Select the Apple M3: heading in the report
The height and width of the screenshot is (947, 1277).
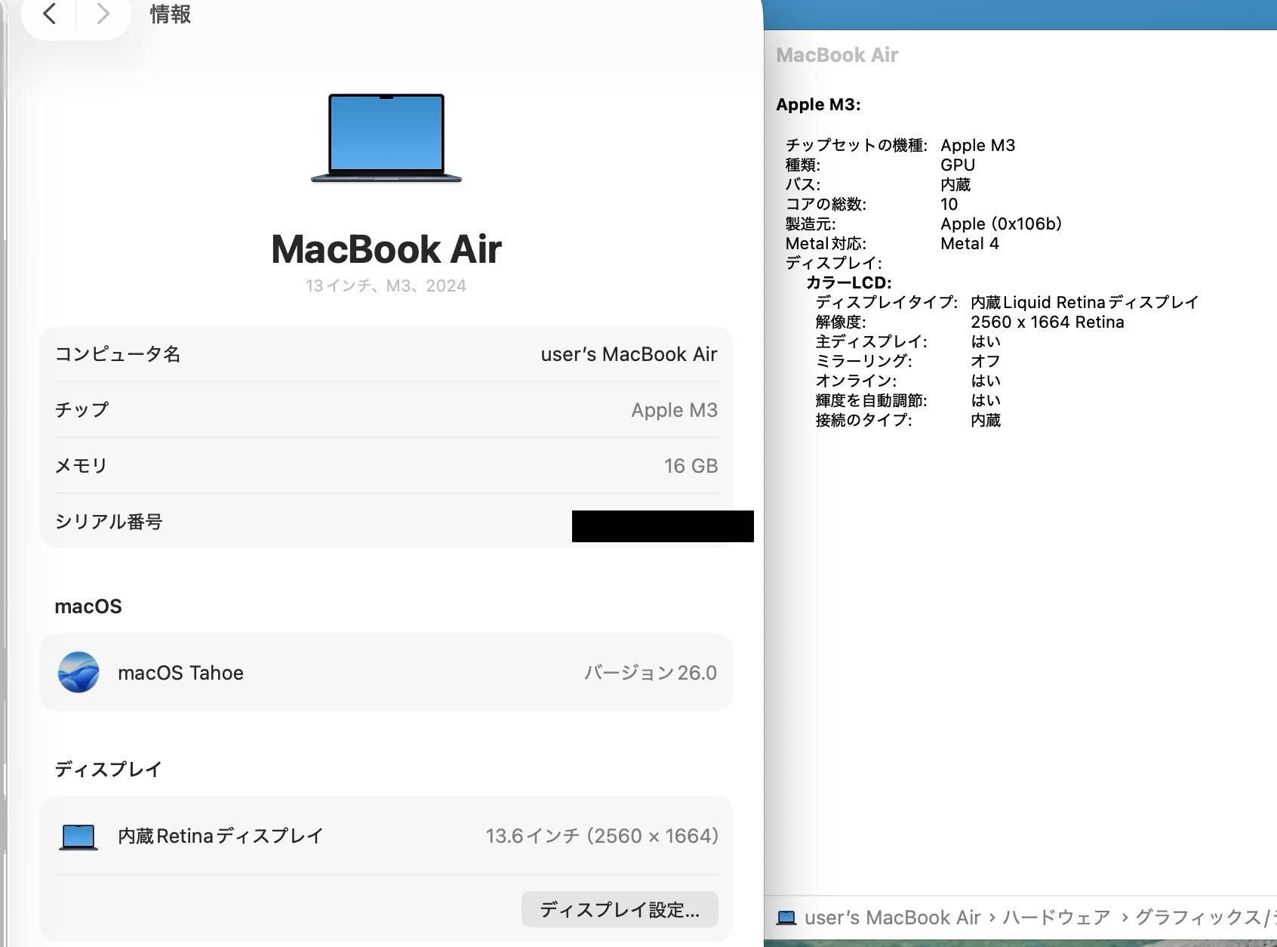point(818,104)
